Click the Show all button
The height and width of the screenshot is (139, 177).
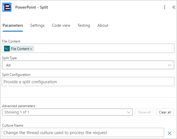point(144,112)
